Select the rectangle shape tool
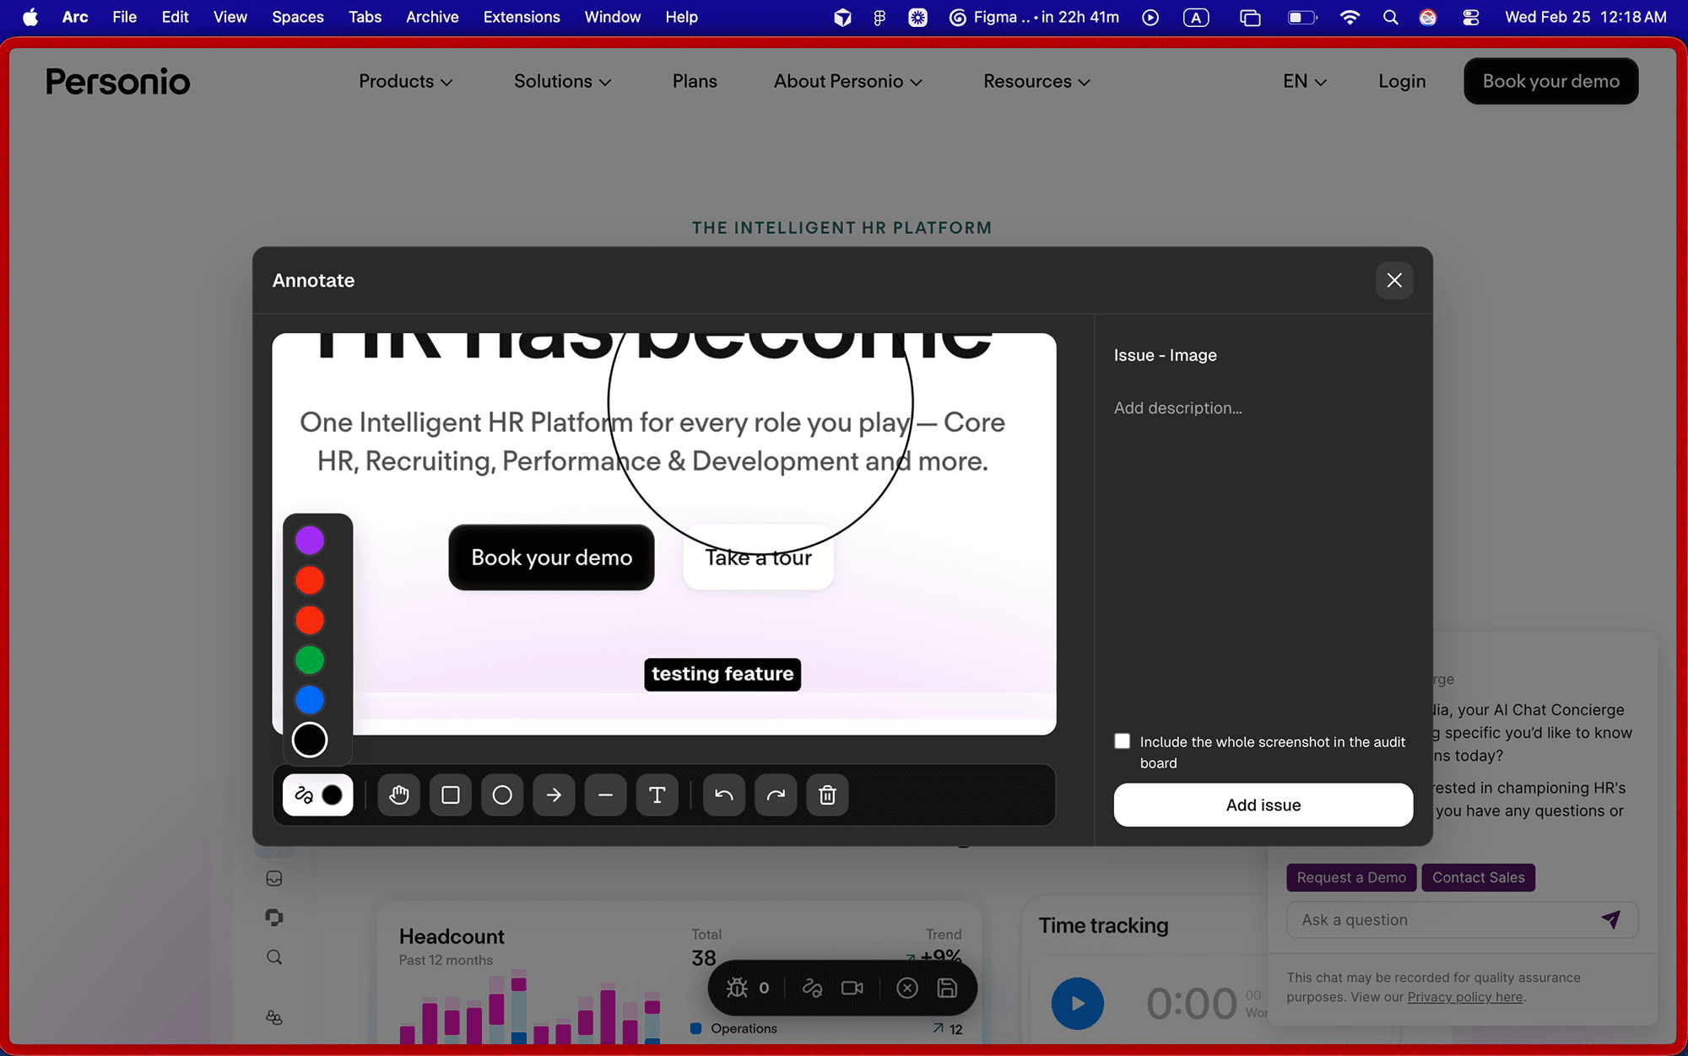The width and height of the screenshot is (1688, 1056). pyautogui.click(x=451, y=795)
